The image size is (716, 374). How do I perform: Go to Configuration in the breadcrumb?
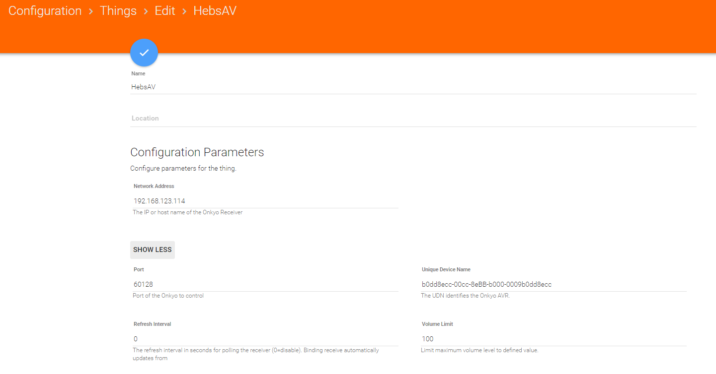(45, 11)
